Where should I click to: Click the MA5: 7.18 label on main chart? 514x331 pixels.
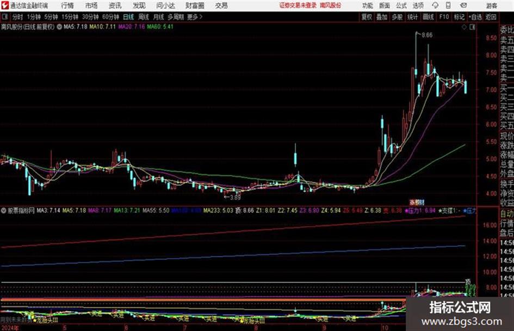click(x=76, y=27)
